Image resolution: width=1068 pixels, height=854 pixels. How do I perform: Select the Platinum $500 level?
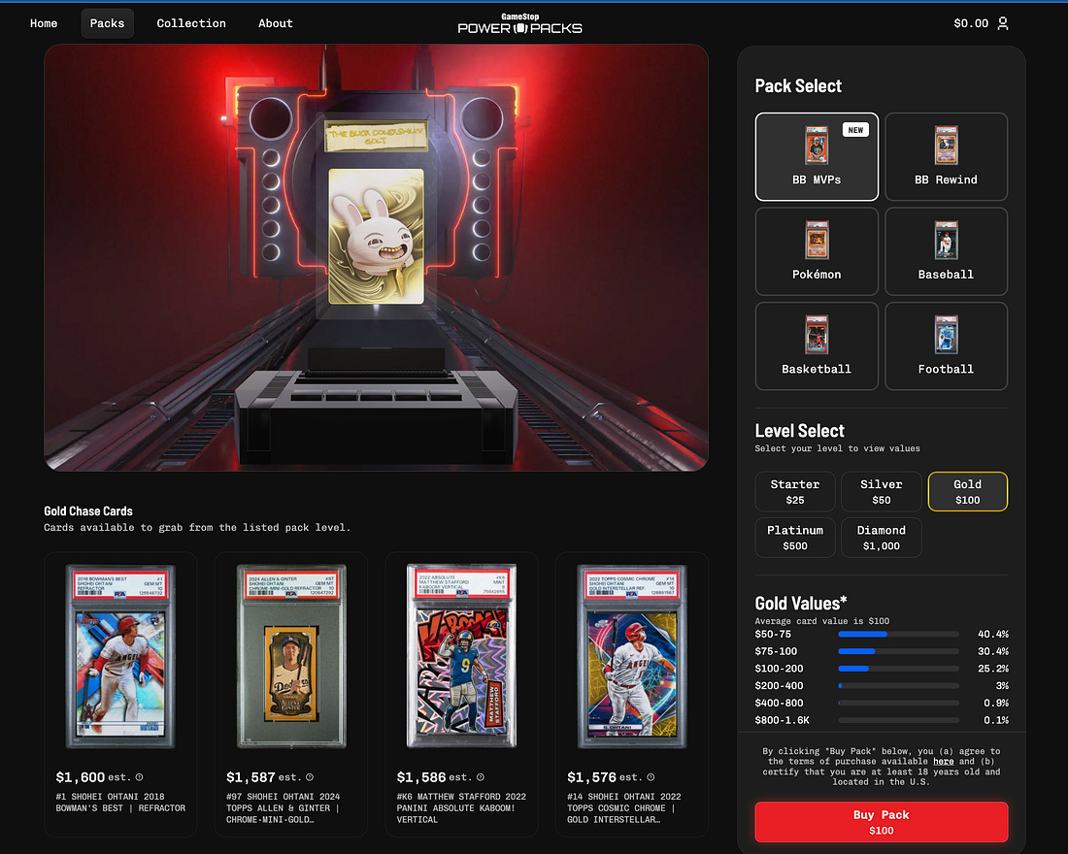[x=795, y=538]
